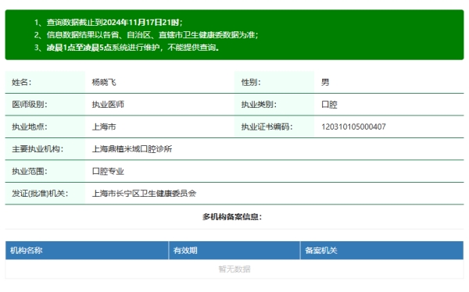This screenshot has width=469, height=292.
Task: Click the 主要执业机构 label
Action: tap(38, 149)
